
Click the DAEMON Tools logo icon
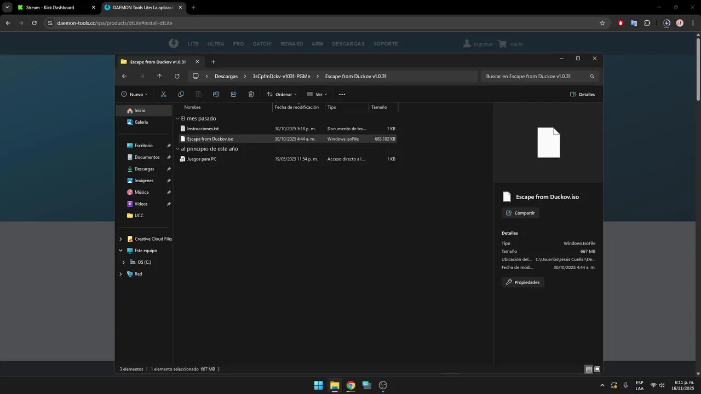pyautogui.click(x=173, y=43)
